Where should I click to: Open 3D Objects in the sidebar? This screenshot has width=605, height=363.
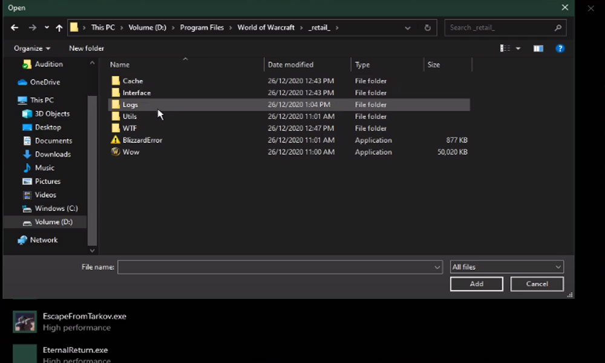click(x=47, y=114)
